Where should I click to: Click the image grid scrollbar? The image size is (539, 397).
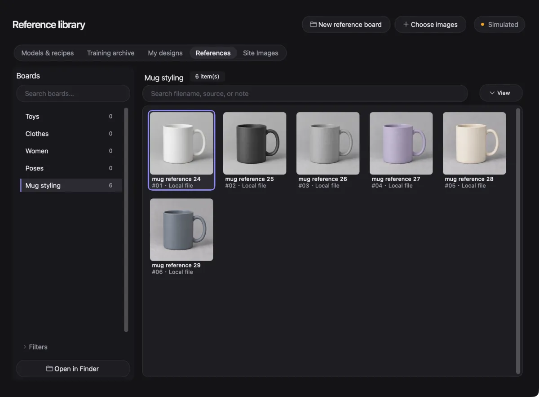[518, 241]
